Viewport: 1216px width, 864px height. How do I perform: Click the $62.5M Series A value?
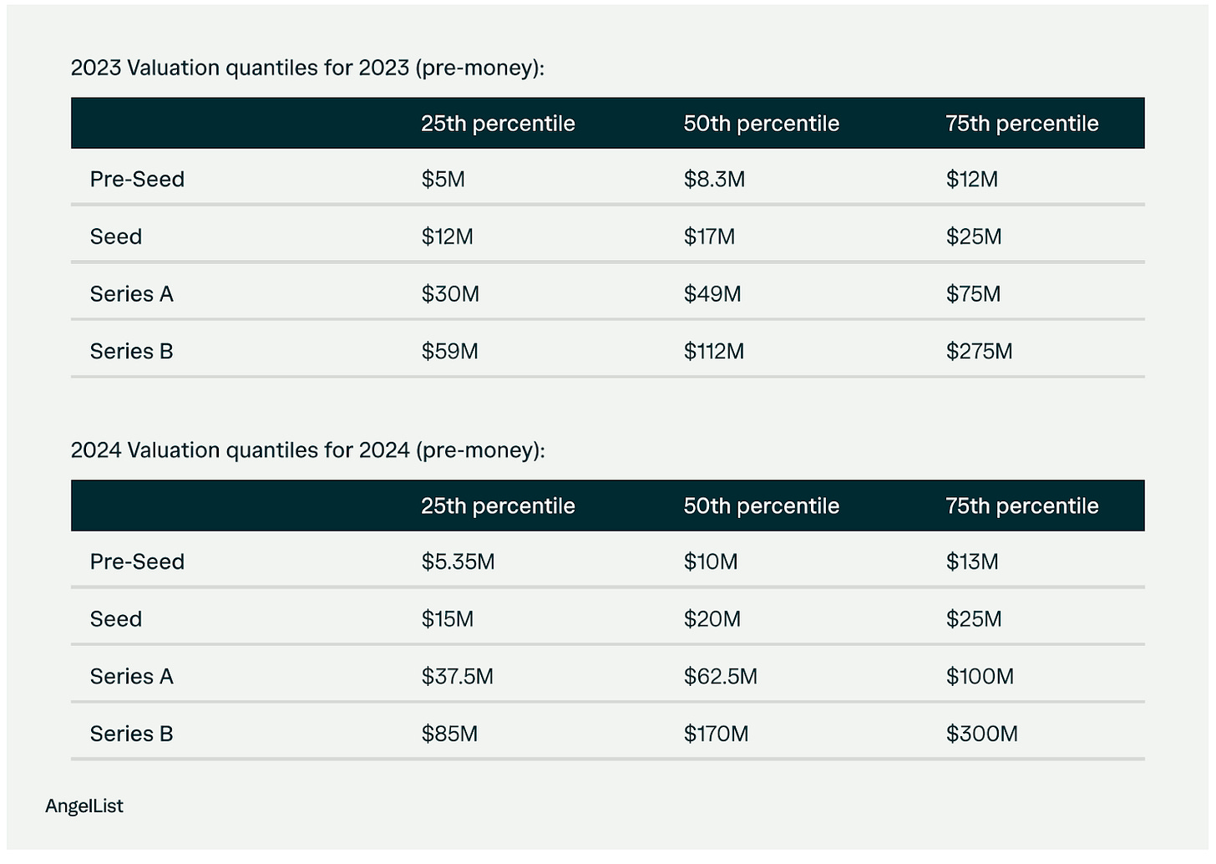tap(720, 677)
